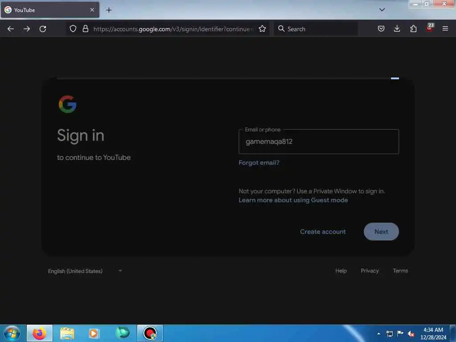
Task: List all tabs dropdown arrow
Action: point(382,10)
